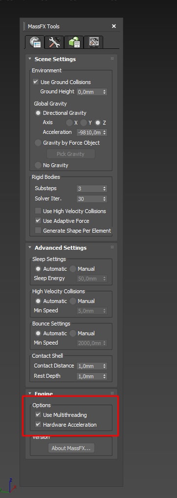
Task: Collapse the Scene Settings rollout
Action: click(30, 59)
